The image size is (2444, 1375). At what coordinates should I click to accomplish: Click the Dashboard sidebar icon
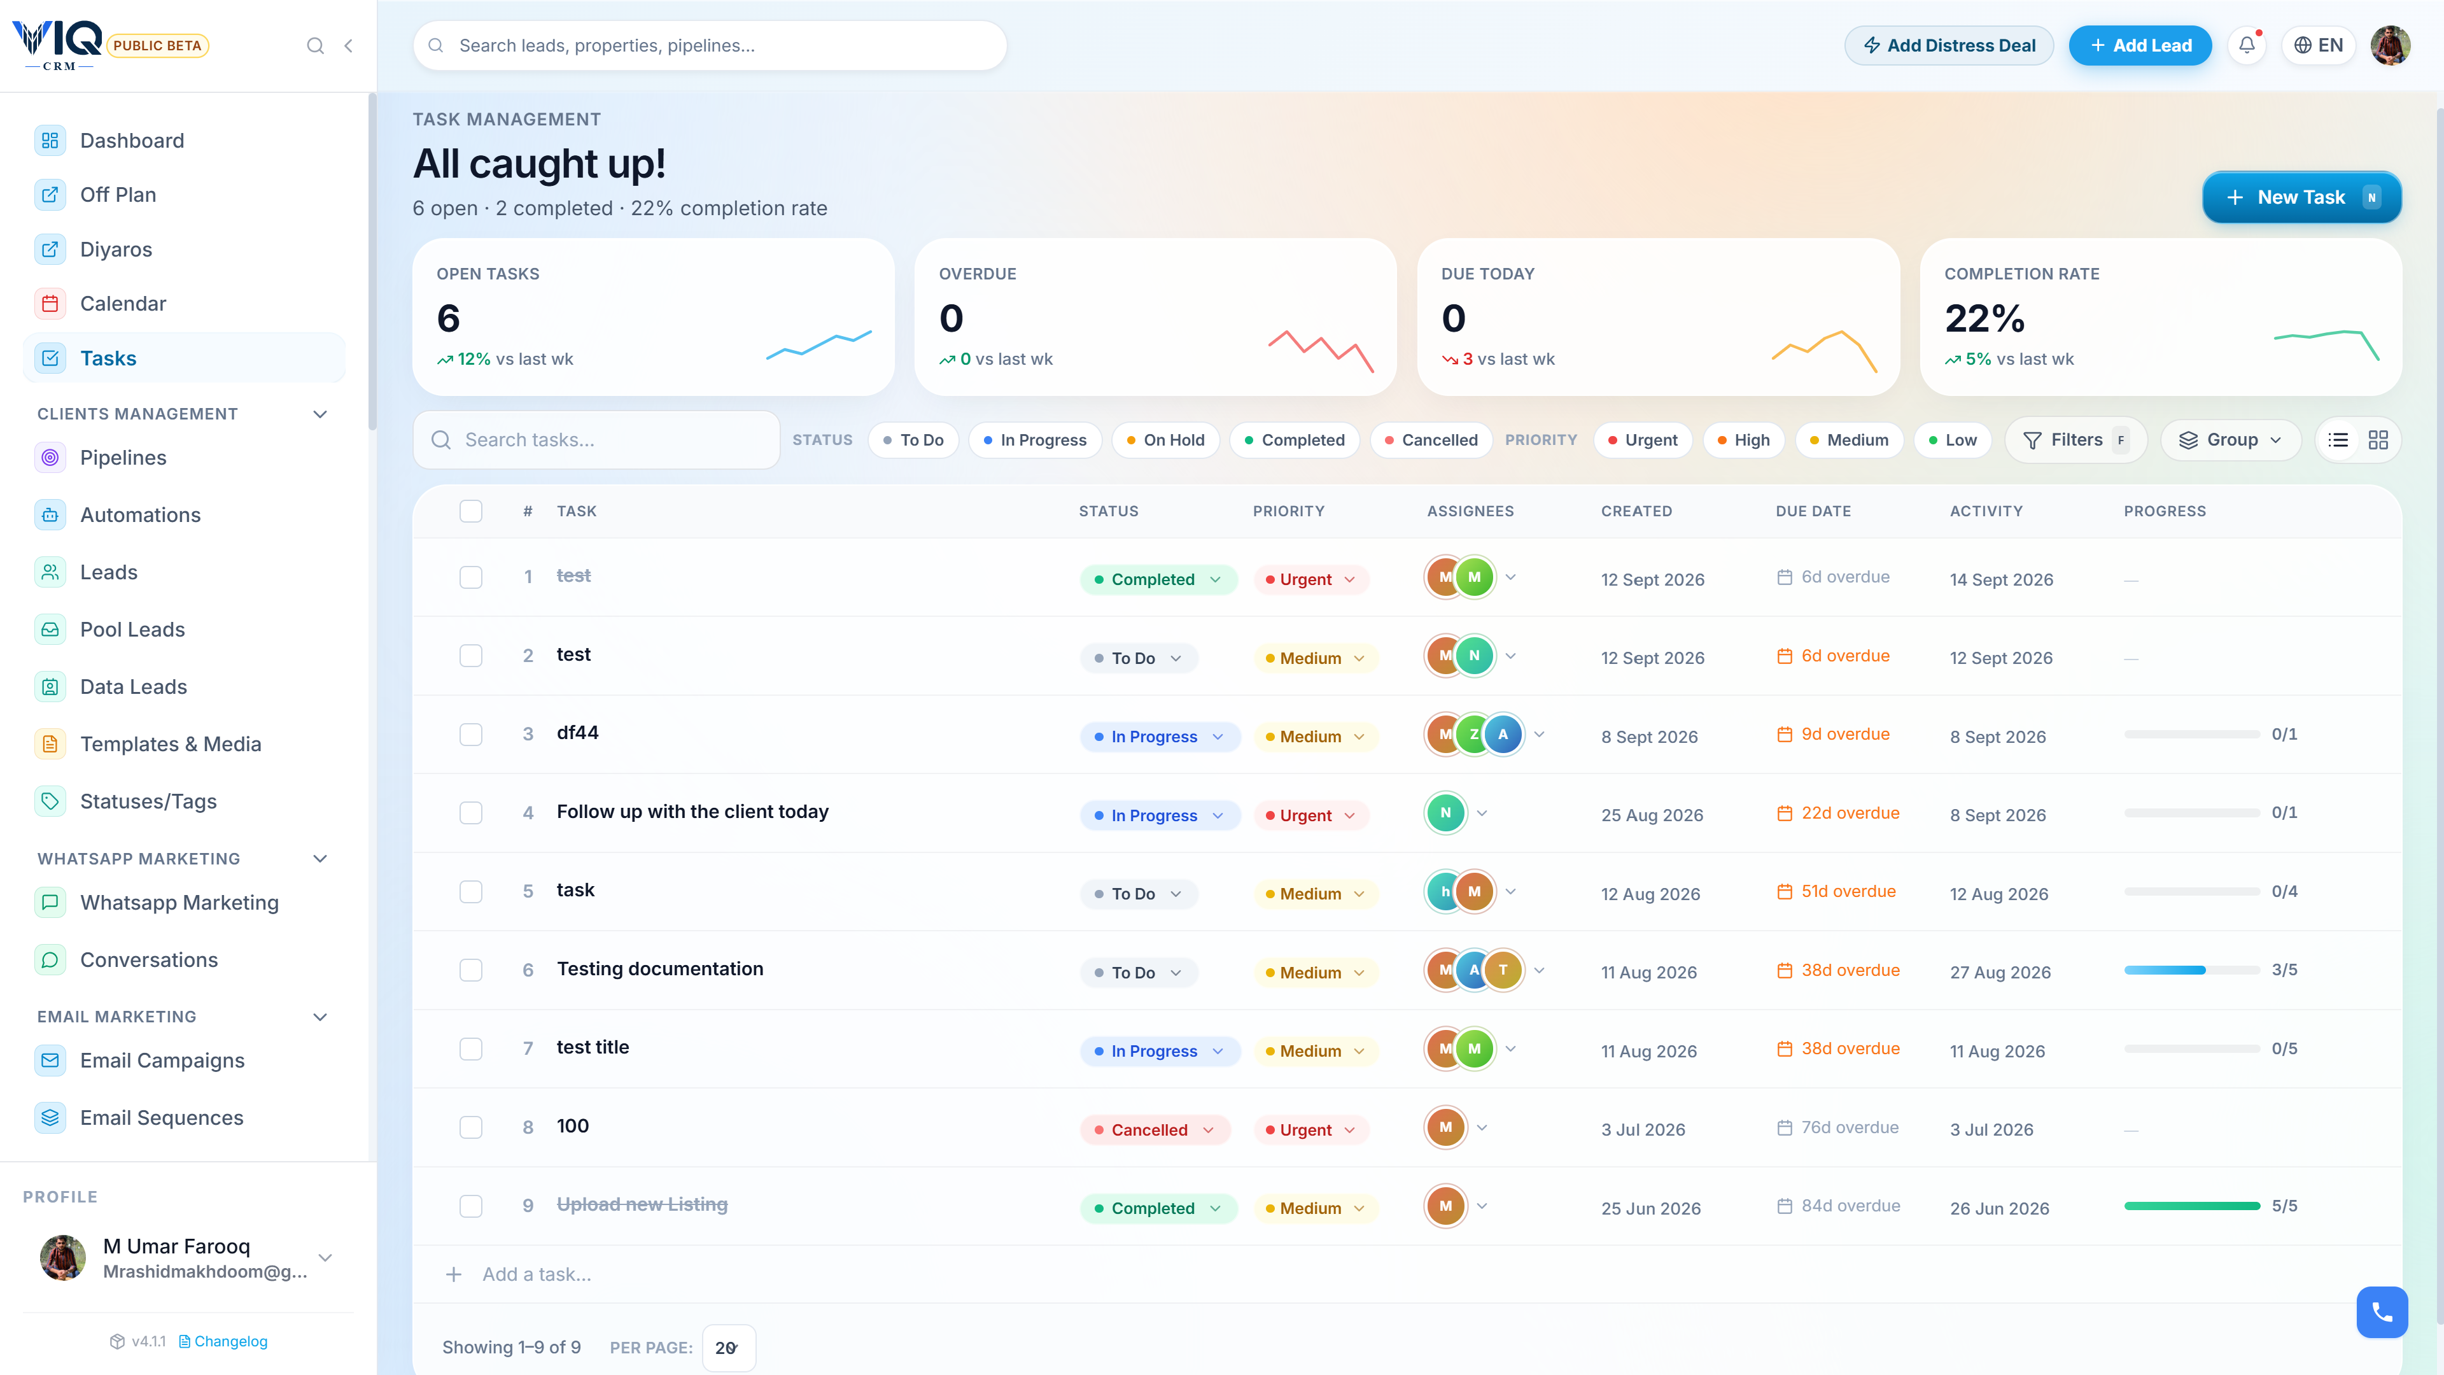(x=50, y=141)
